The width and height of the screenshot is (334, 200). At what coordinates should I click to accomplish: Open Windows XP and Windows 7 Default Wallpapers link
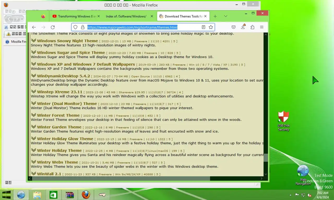coord(86,64)
